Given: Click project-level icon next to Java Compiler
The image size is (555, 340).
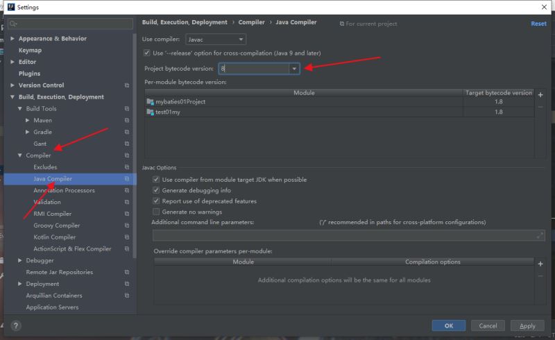Looking at the screenshot, I should point(127,179).
